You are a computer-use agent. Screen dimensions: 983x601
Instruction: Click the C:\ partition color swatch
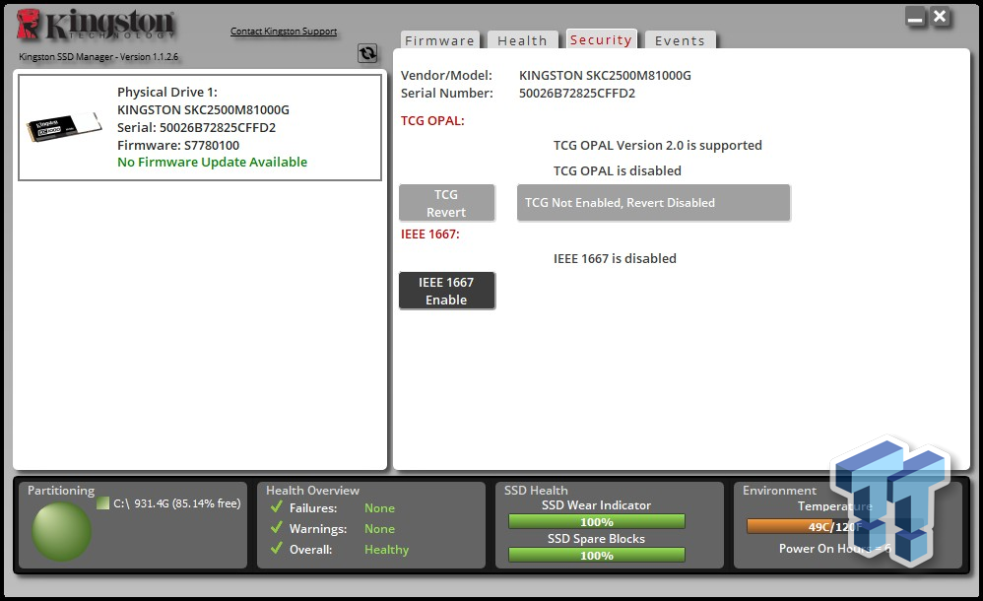[102, 503]
